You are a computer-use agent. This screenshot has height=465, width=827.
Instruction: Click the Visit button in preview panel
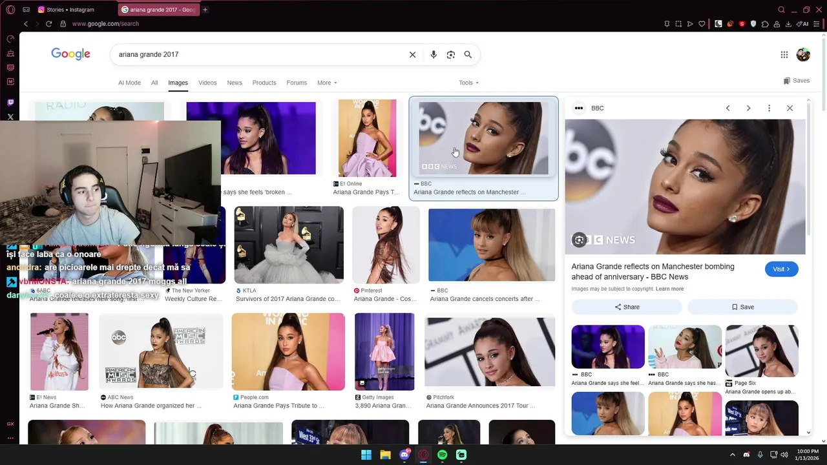coord(781,269)
